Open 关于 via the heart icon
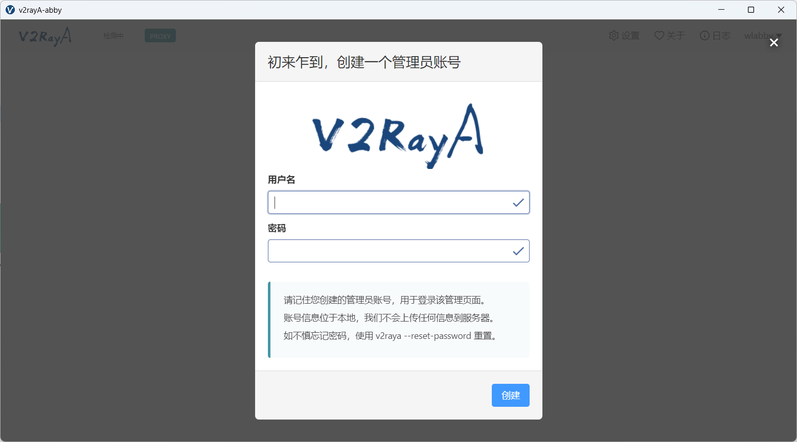The height and width of the screenshot is (442, 797). 669,36
